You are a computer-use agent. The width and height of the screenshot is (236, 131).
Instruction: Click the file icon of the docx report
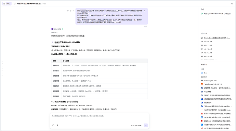tap(202, 38)
